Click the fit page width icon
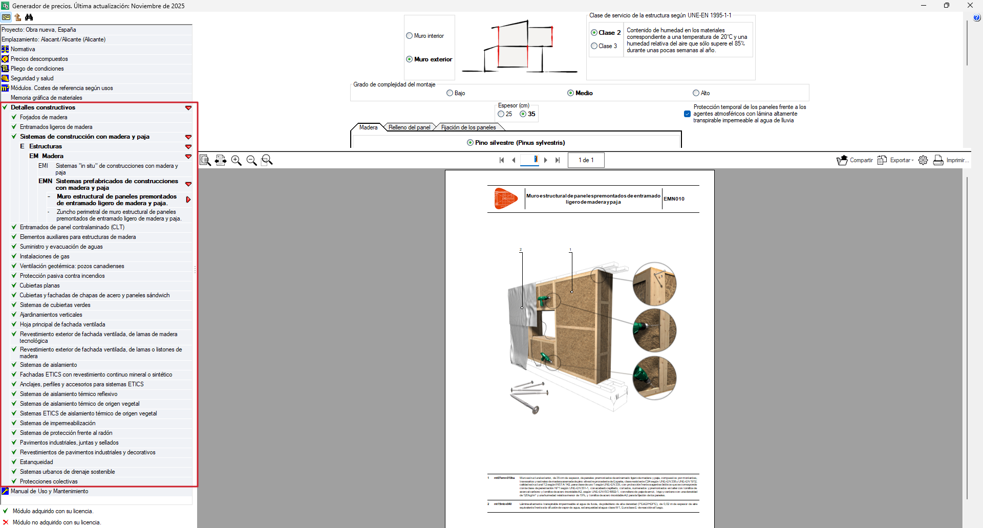983x528 pixels. click(x=221, y=160)
